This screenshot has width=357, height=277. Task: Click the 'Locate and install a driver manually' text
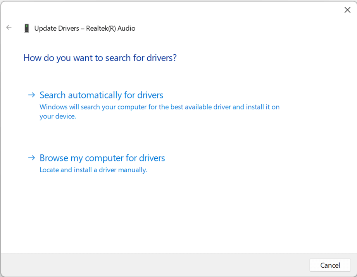pos(93,170)
